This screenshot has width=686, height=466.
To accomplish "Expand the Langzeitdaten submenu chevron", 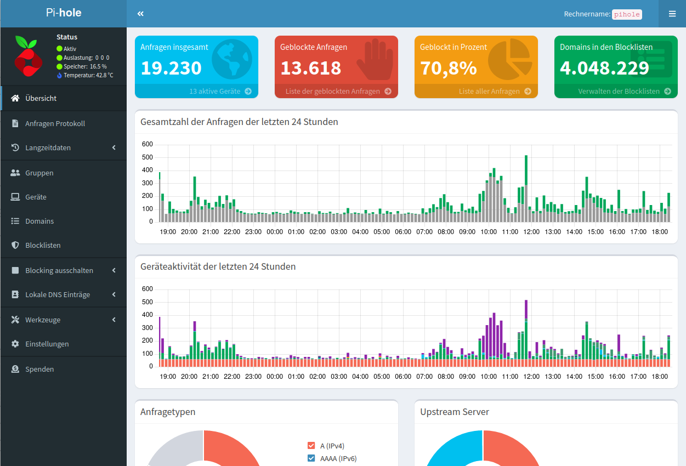I will (x=114, y=147).
